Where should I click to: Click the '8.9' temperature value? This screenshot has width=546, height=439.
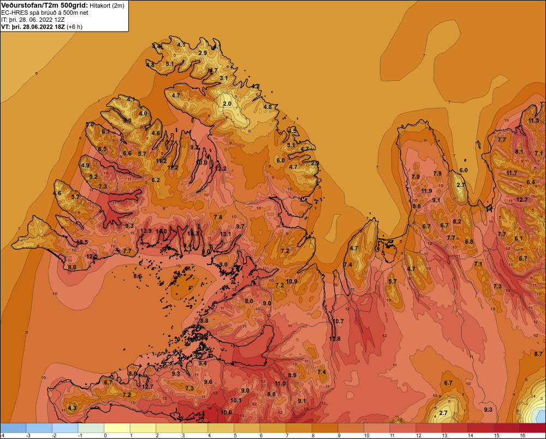[x=292, y=375]
